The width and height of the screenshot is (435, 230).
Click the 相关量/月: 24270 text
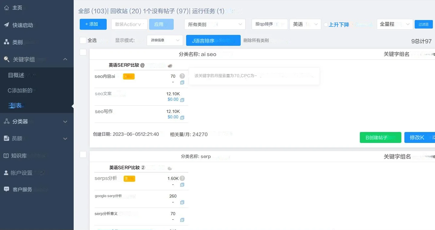coord(189,134)
